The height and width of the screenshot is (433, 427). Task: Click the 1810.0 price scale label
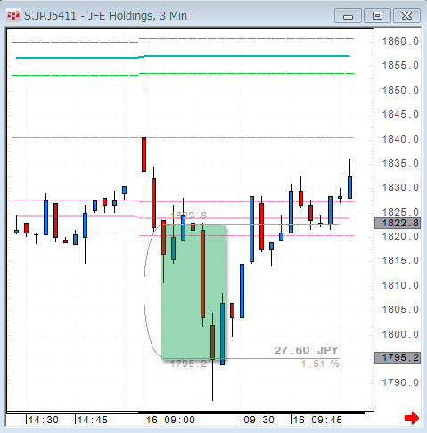click(x=400, y=285)
